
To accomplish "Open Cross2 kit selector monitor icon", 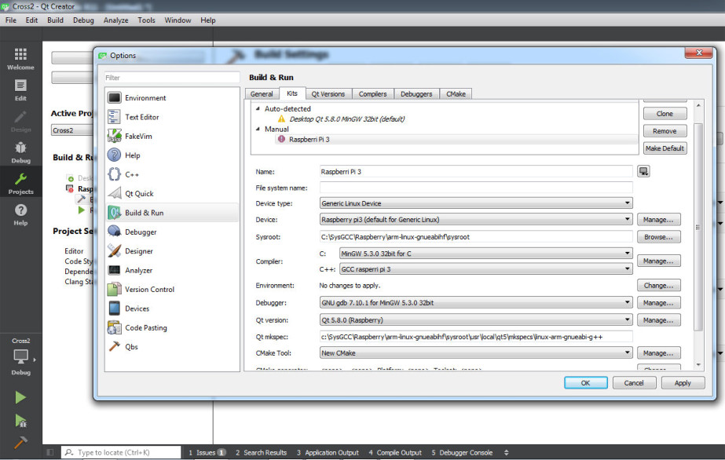I will pos(20,356).
